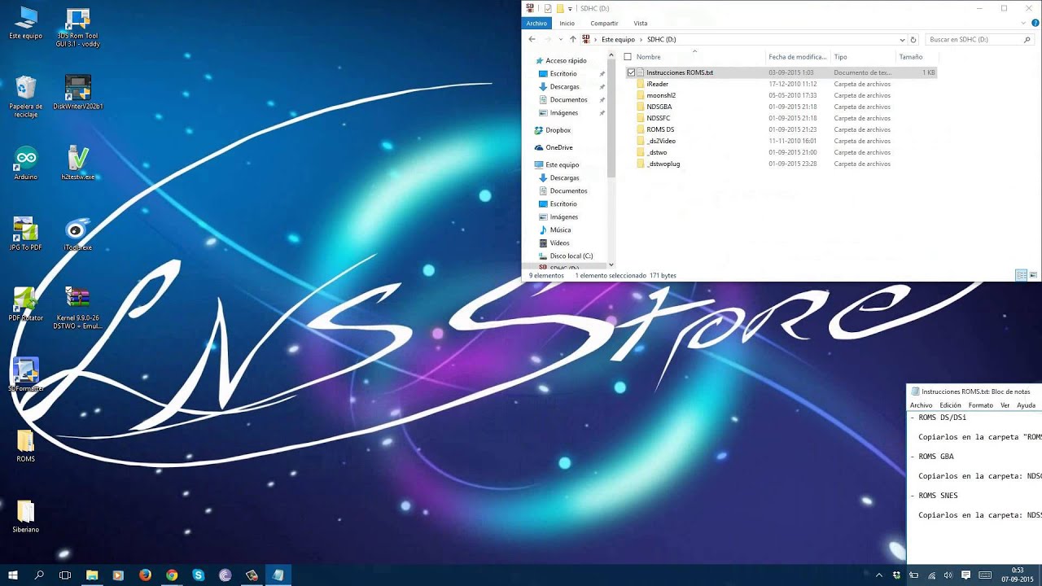The image size is (1042, 586).
Task: Open the Inicio ribbon tab
Action: pos(567,24)
